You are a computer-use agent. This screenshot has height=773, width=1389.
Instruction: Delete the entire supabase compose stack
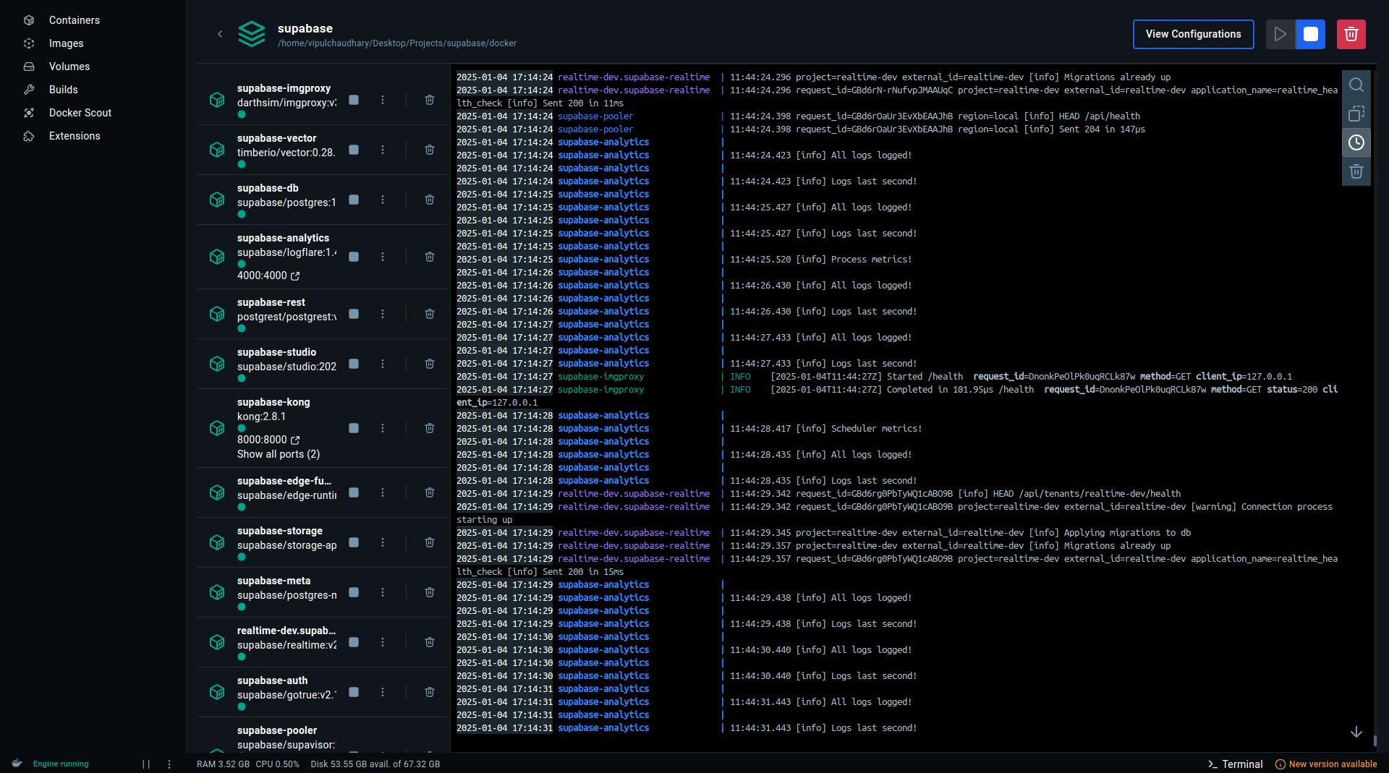(1351, 34)
